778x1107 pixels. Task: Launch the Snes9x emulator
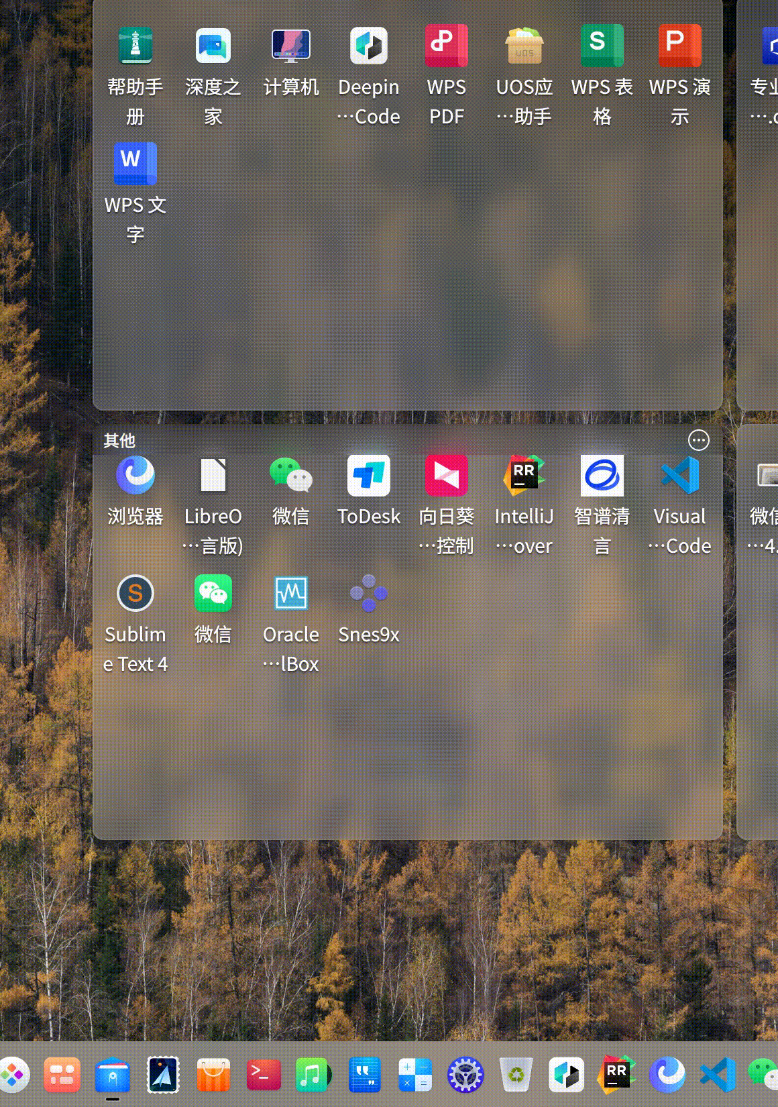coord(369,593)
